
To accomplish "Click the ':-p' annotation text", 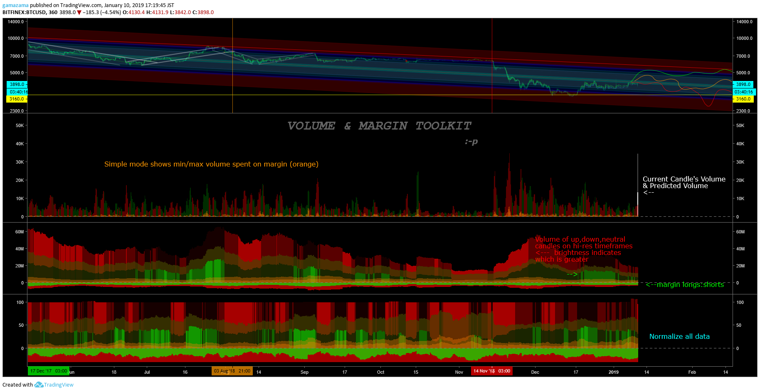I will tap(471, 142).
